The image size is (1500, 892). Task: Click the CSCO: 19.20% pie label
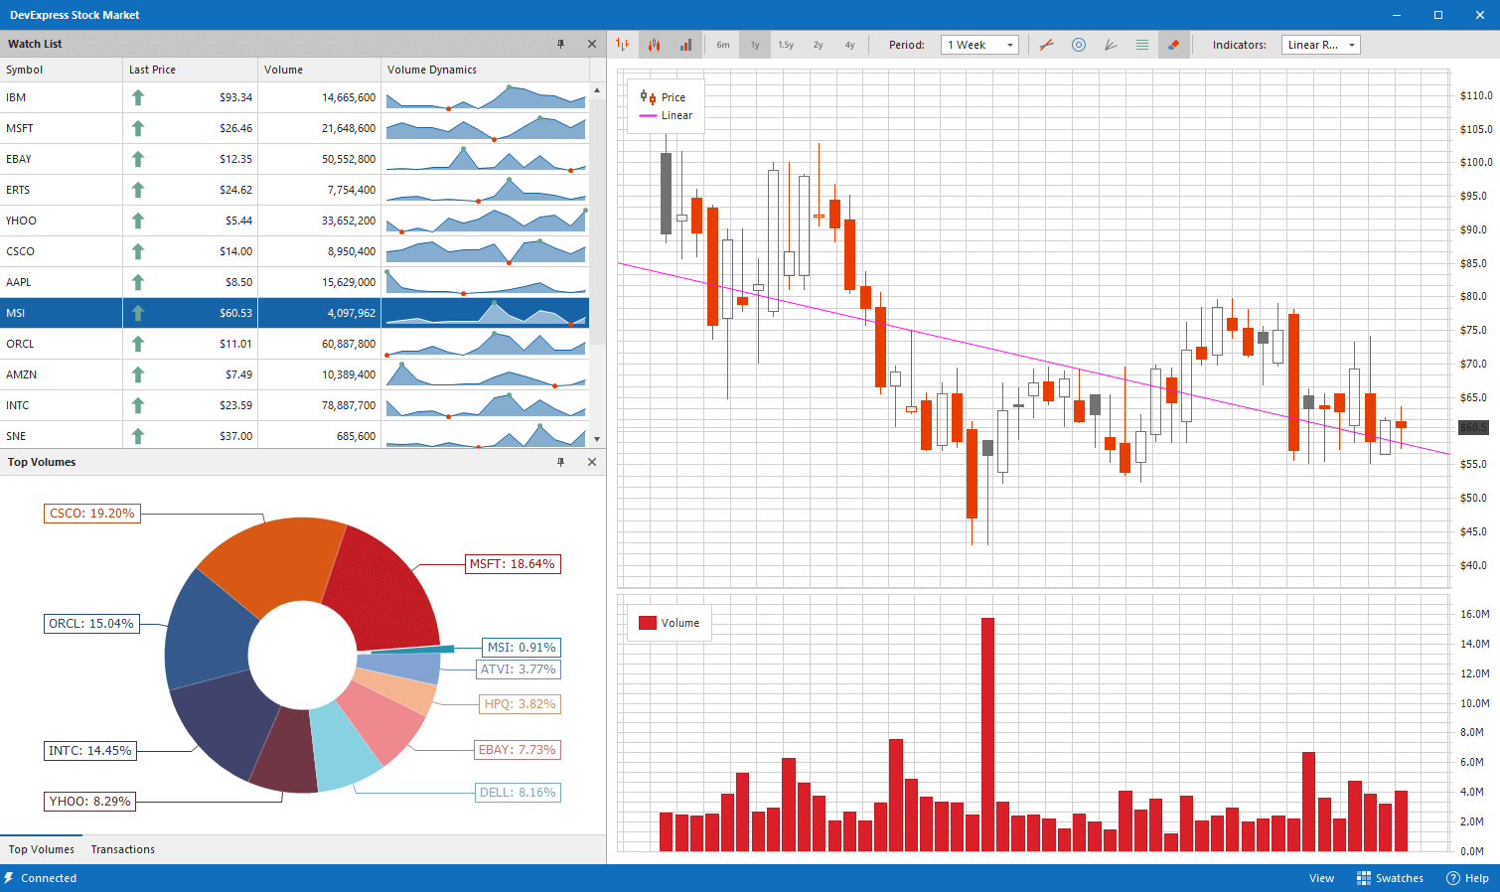coord(92,514)
